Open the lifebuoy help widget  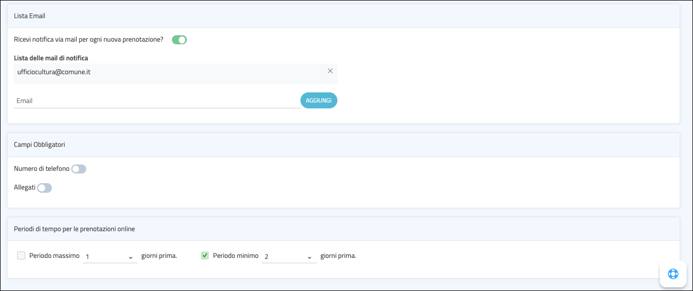pos(673,274)
